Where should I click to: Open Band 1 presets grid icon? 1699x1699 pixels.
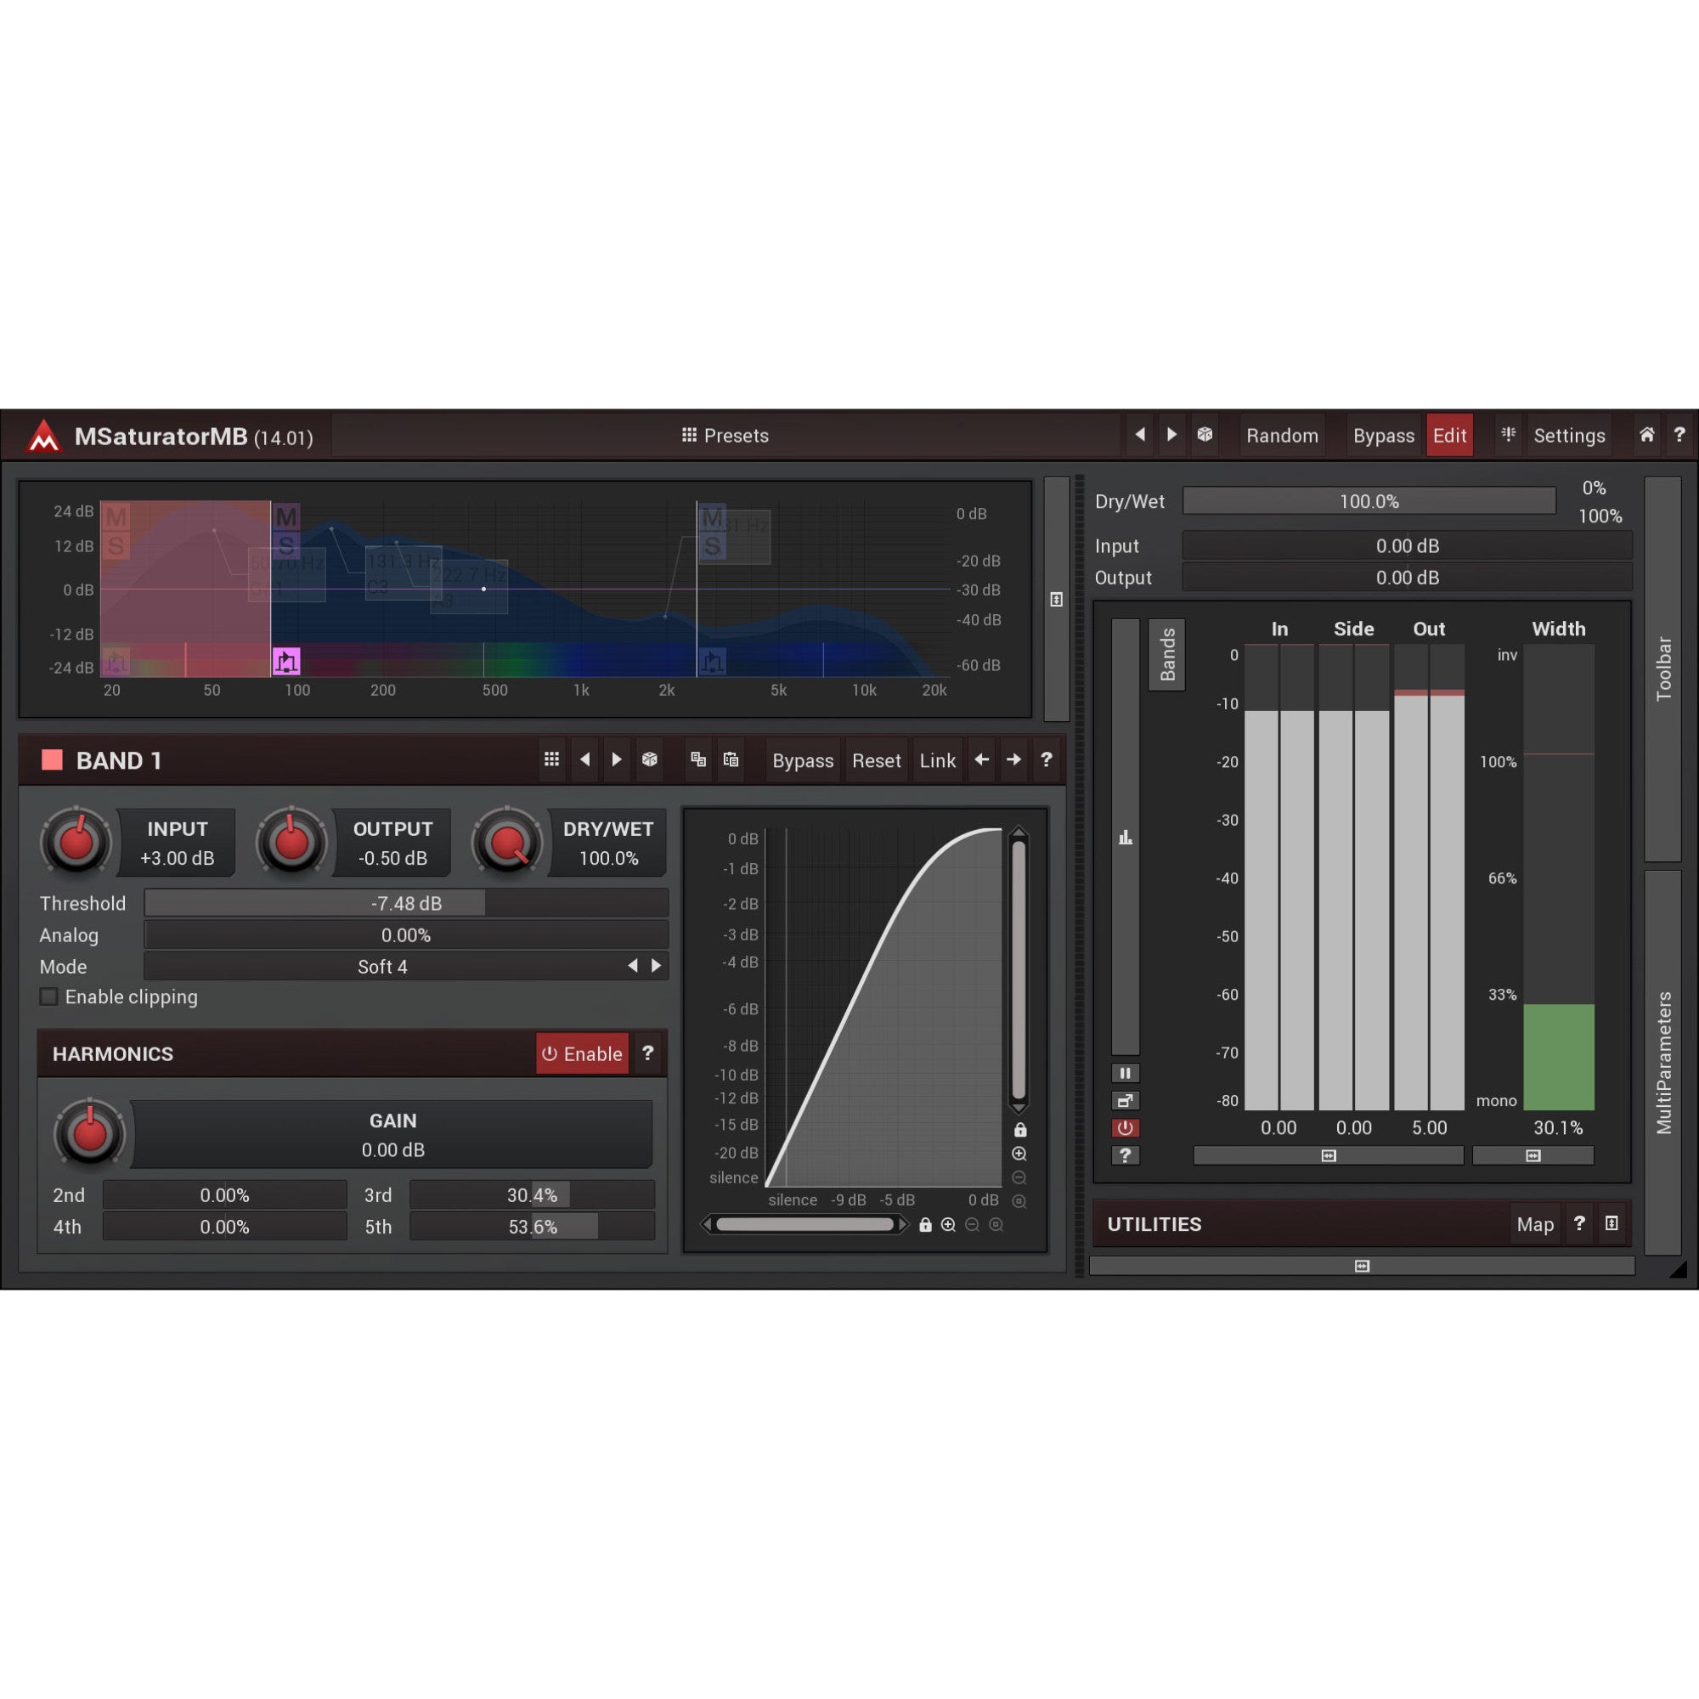551,759
